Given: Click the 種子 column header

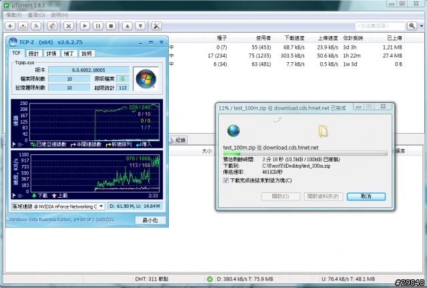Looking at the screenshot, I should [x=222, y=38].
